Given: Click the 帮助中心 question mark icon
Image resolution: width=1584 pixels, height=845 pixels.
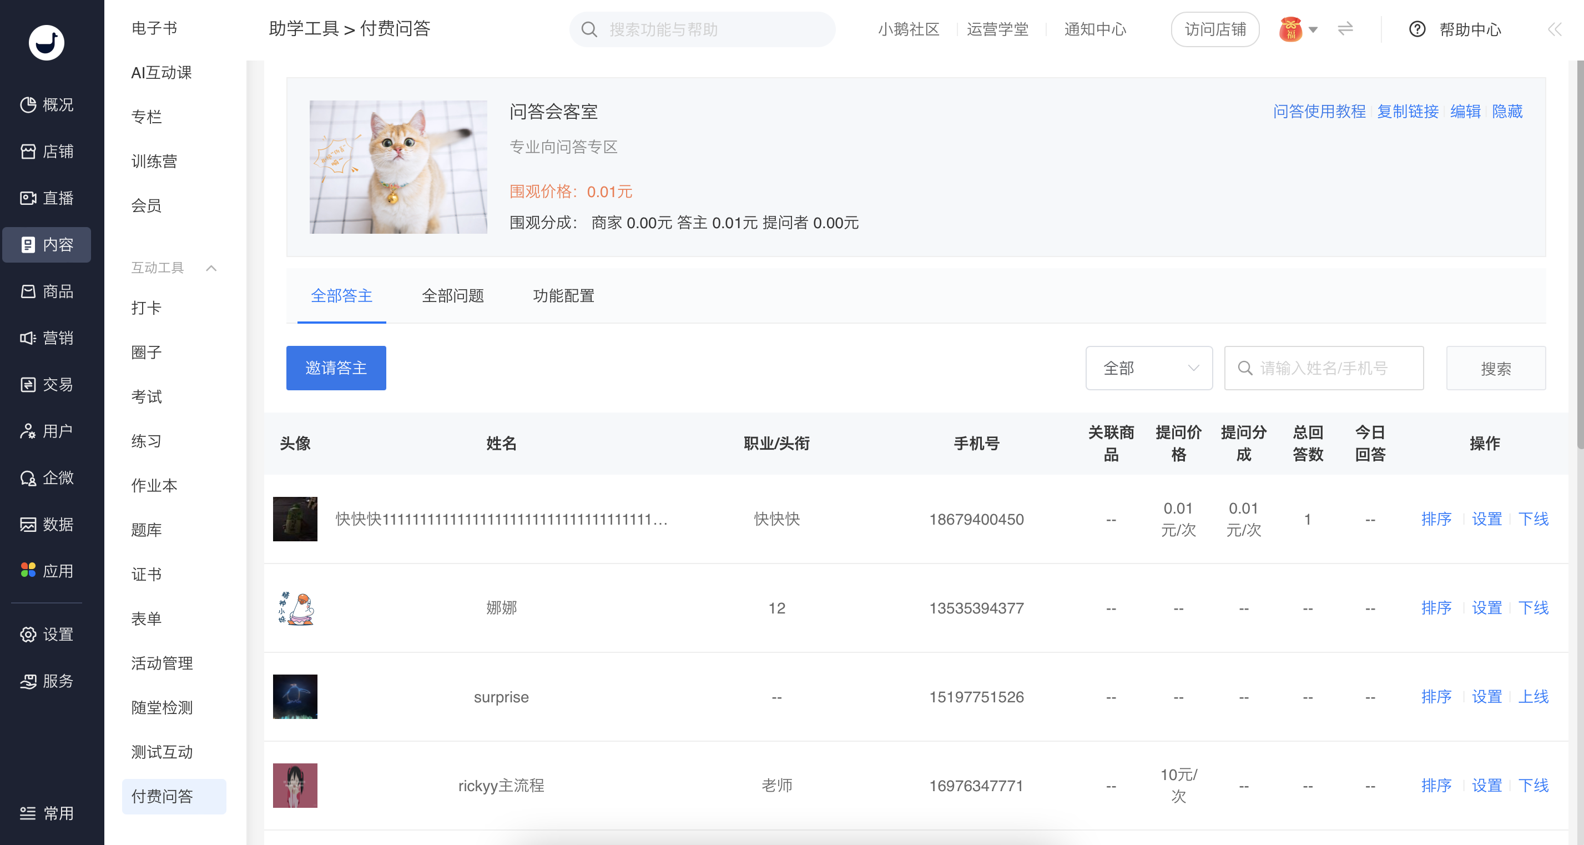Looking at the screenshot, I should 1417,29.
